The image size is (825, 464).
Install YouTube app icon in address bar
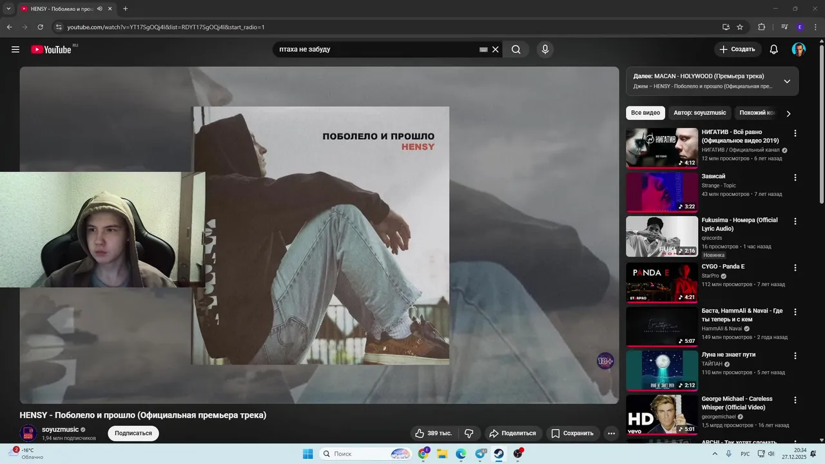click(726, 27)
